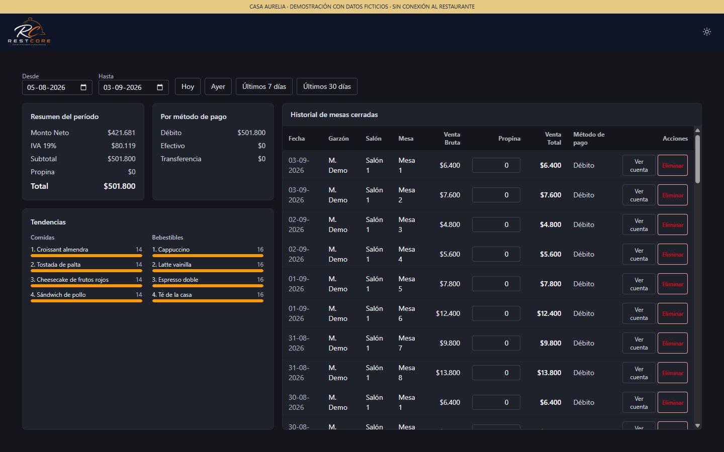
Task: Select the Últimos 7 días range
Action: tap(264, 86)
